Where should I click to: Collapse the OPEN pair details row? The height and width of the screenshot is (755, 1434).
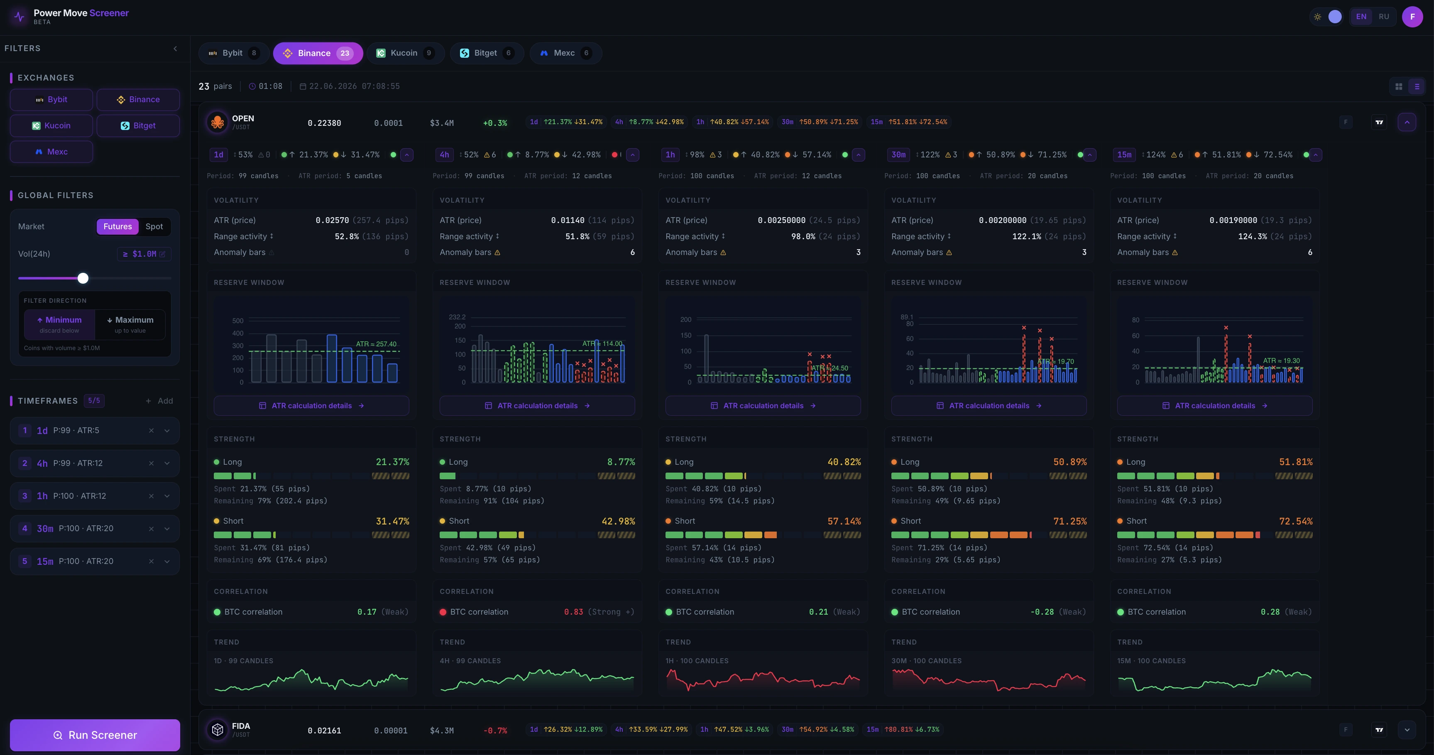coord(1407,122)
